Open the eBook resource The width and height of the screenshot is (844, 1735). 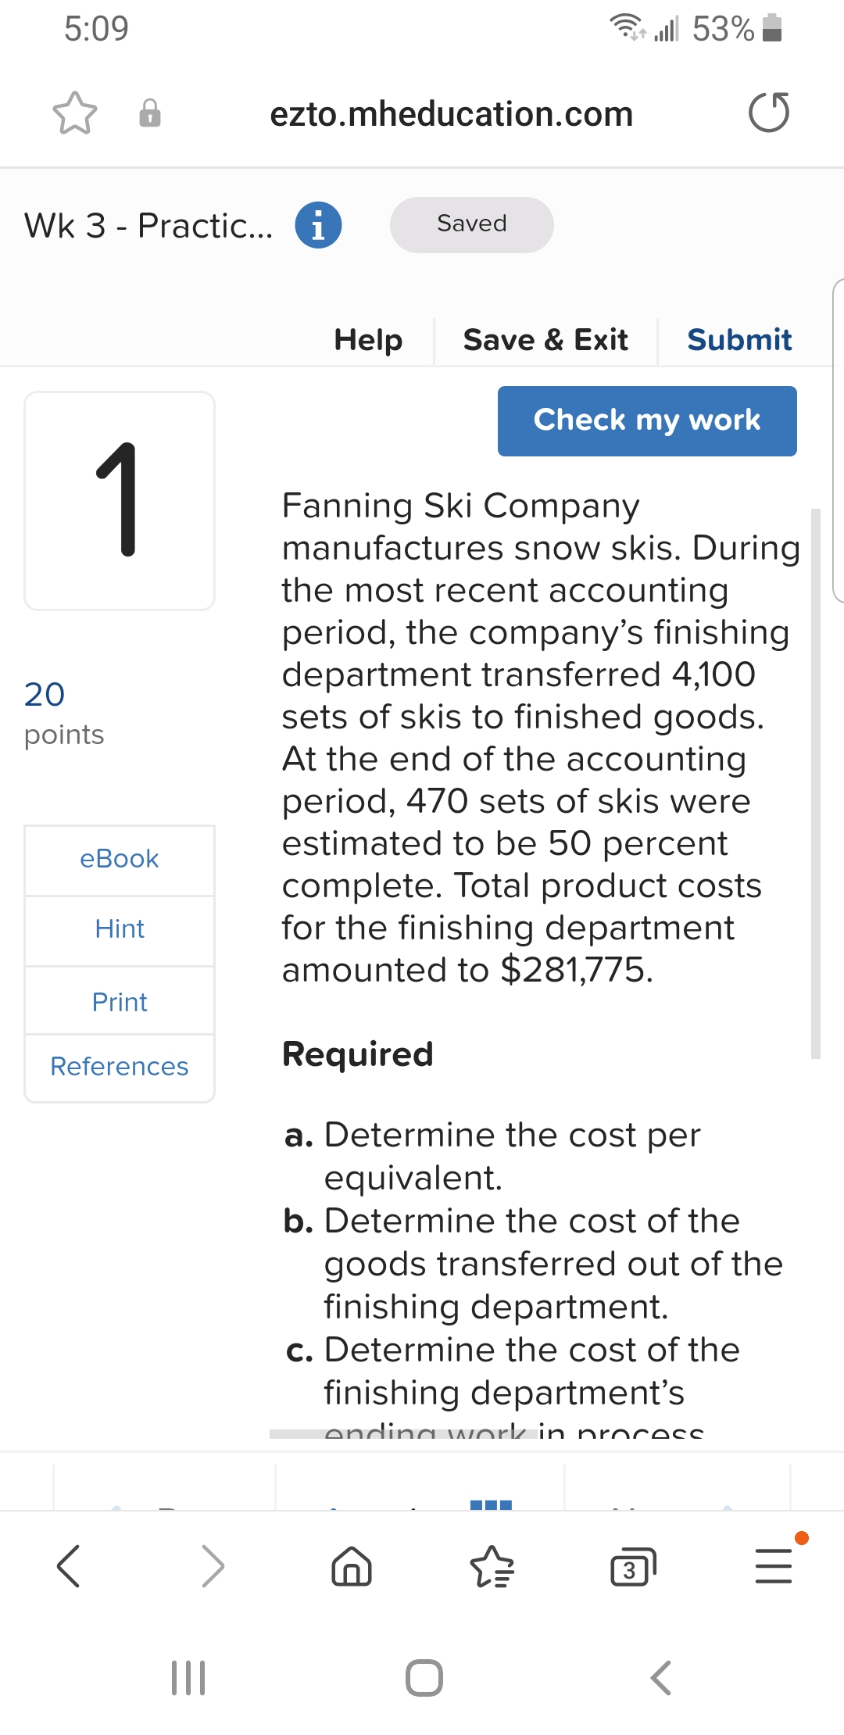119,858
